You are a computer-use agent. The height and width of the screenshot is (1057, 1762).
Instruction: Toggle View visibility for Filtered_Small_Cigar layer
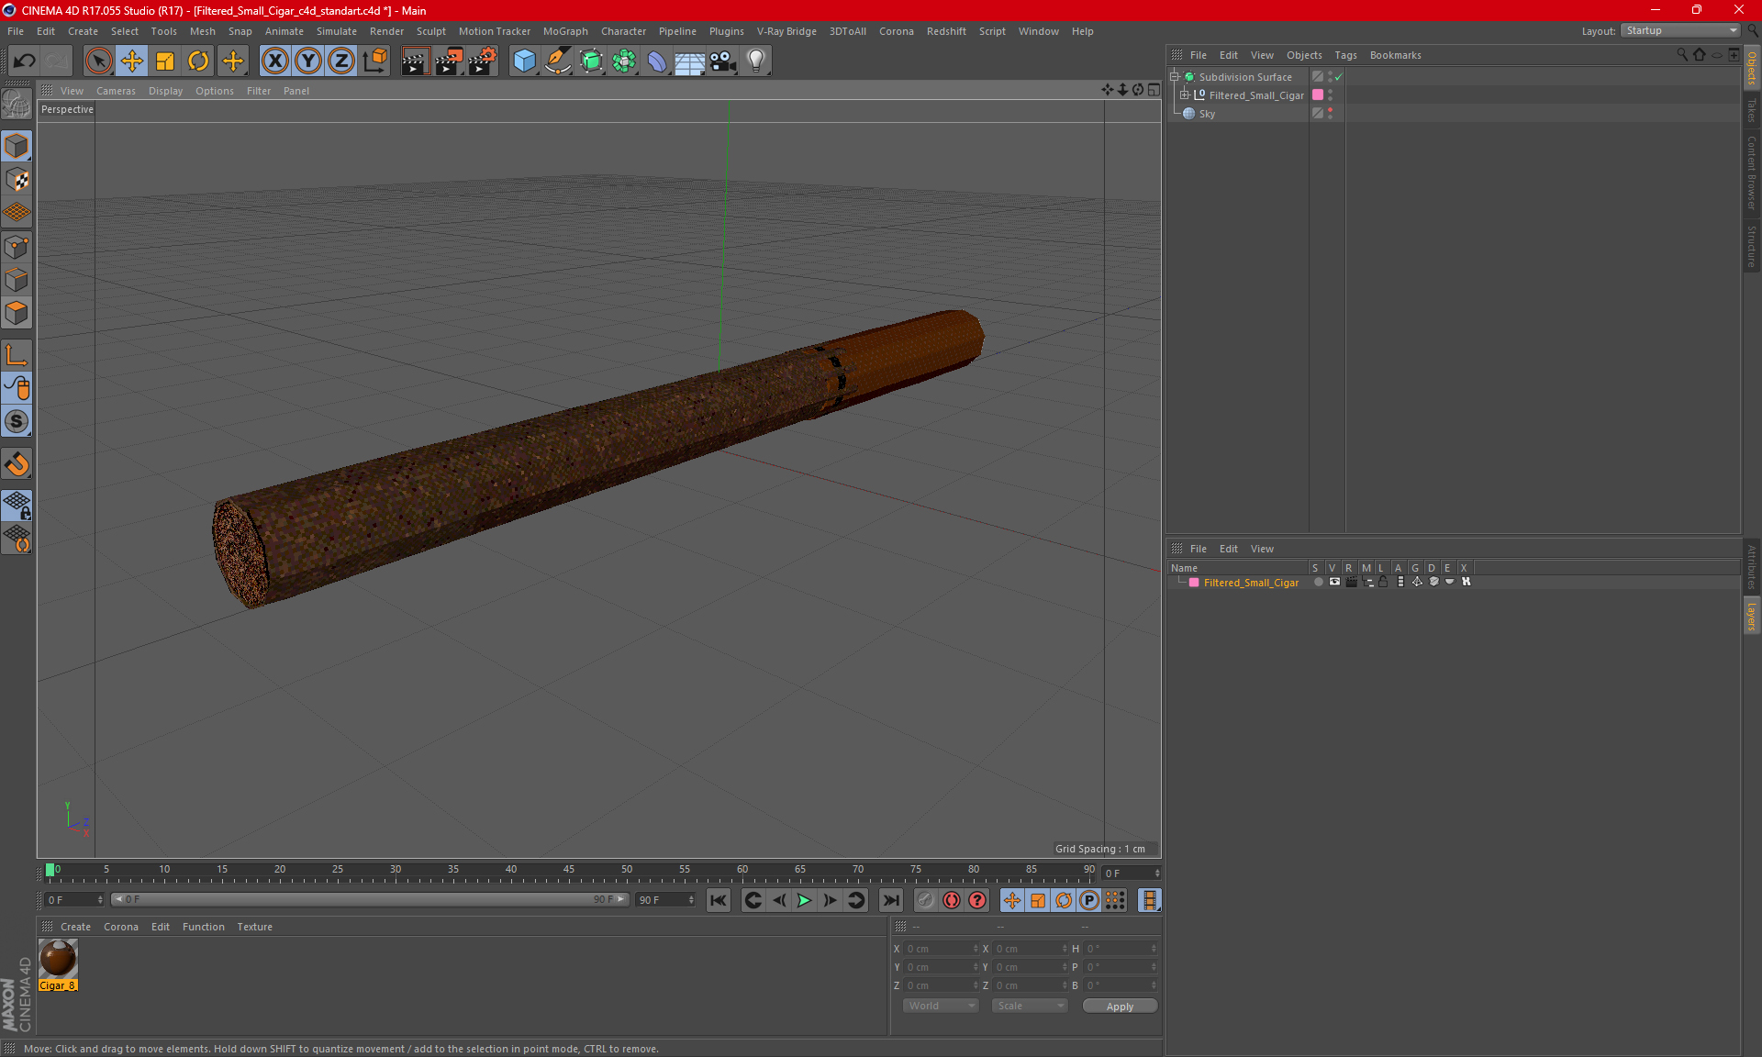pyautogui.click(x=1335, y=583)
